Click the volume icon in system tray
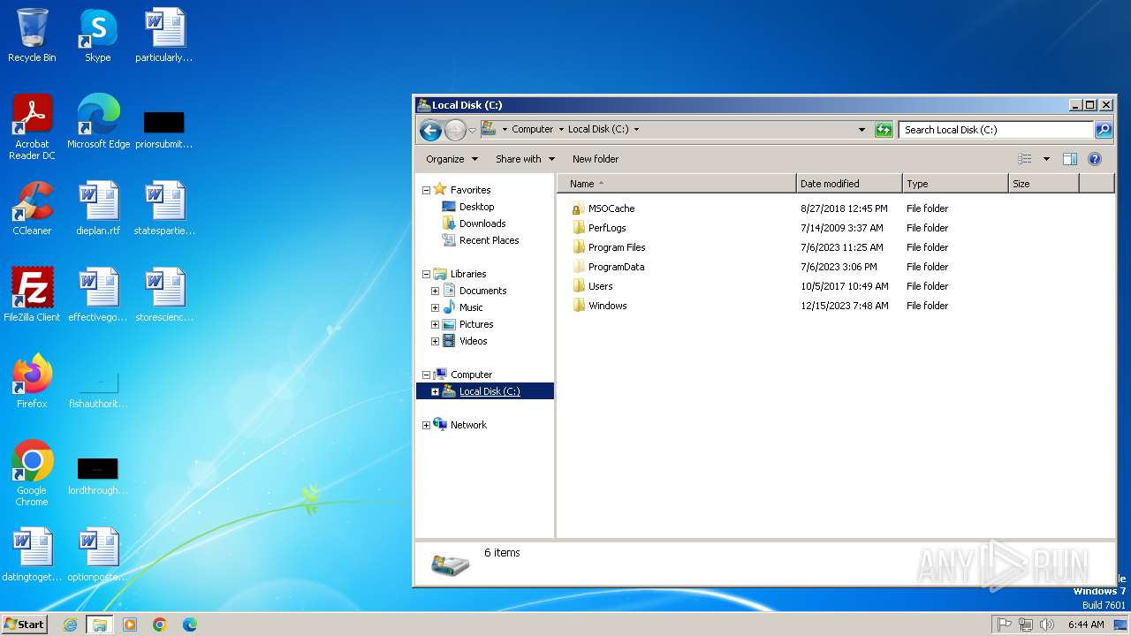Screen dimensions: 1131x636 (x=1047, y=625)
